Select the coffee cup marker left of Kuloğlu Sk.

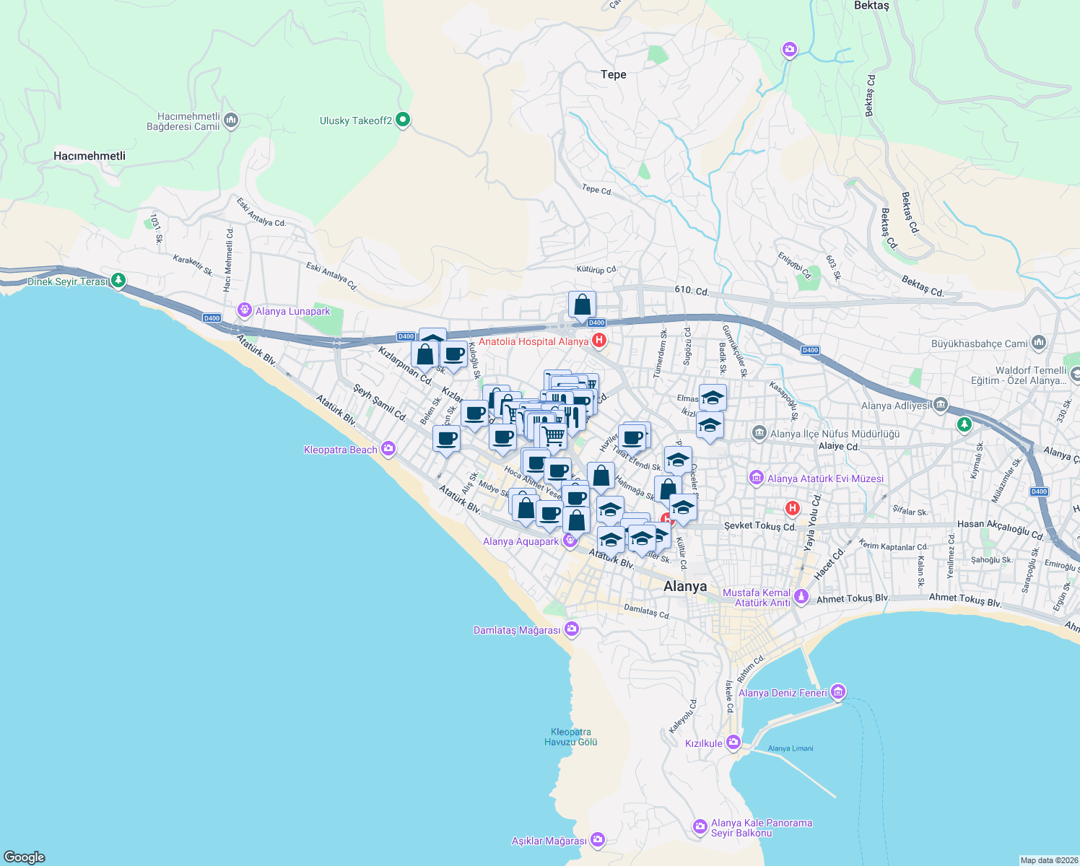453,356
